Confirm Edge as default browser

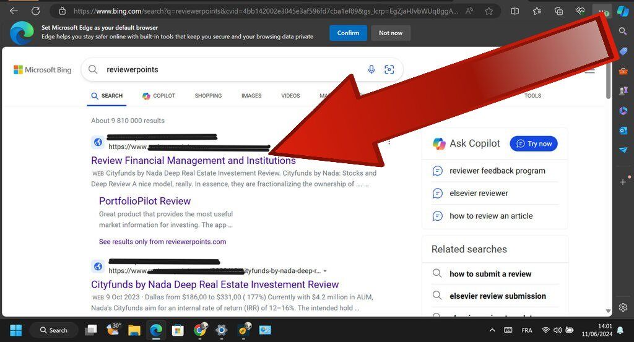click(x=348, y=33)
